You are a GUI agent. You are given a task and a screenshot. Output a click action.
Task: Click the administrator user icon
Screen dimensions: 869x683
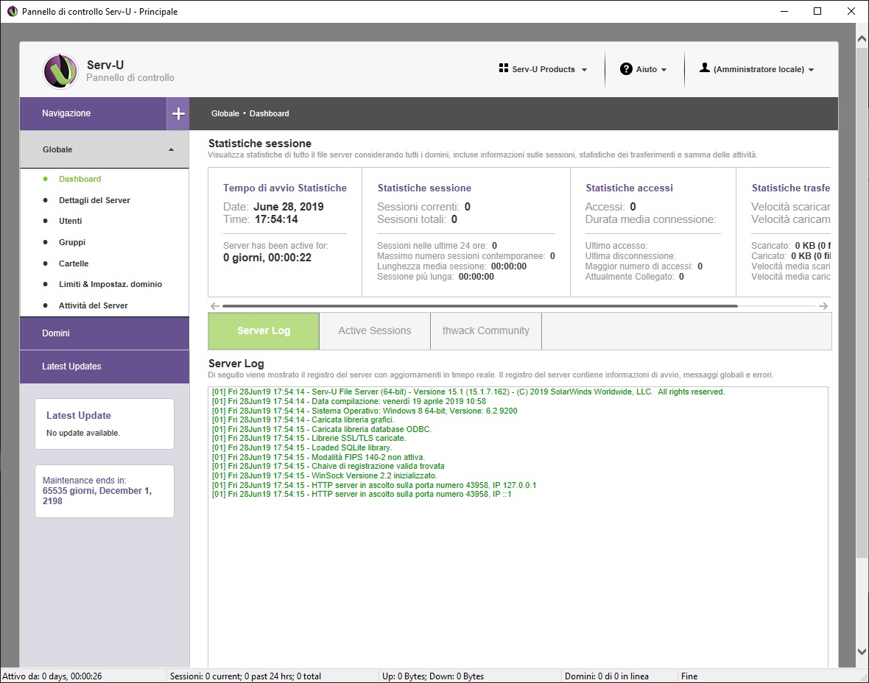(x=704, y=68)
